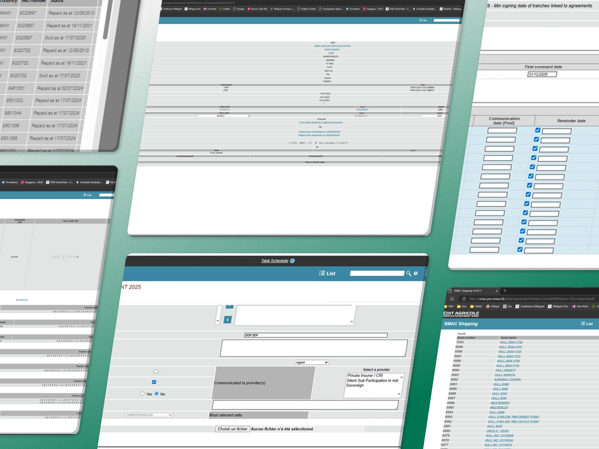Viewport: 599px width, 449px height.
Task: Open the dropdown in the EUROPE row
Action: pyautogui.click(x=66, y=257)
